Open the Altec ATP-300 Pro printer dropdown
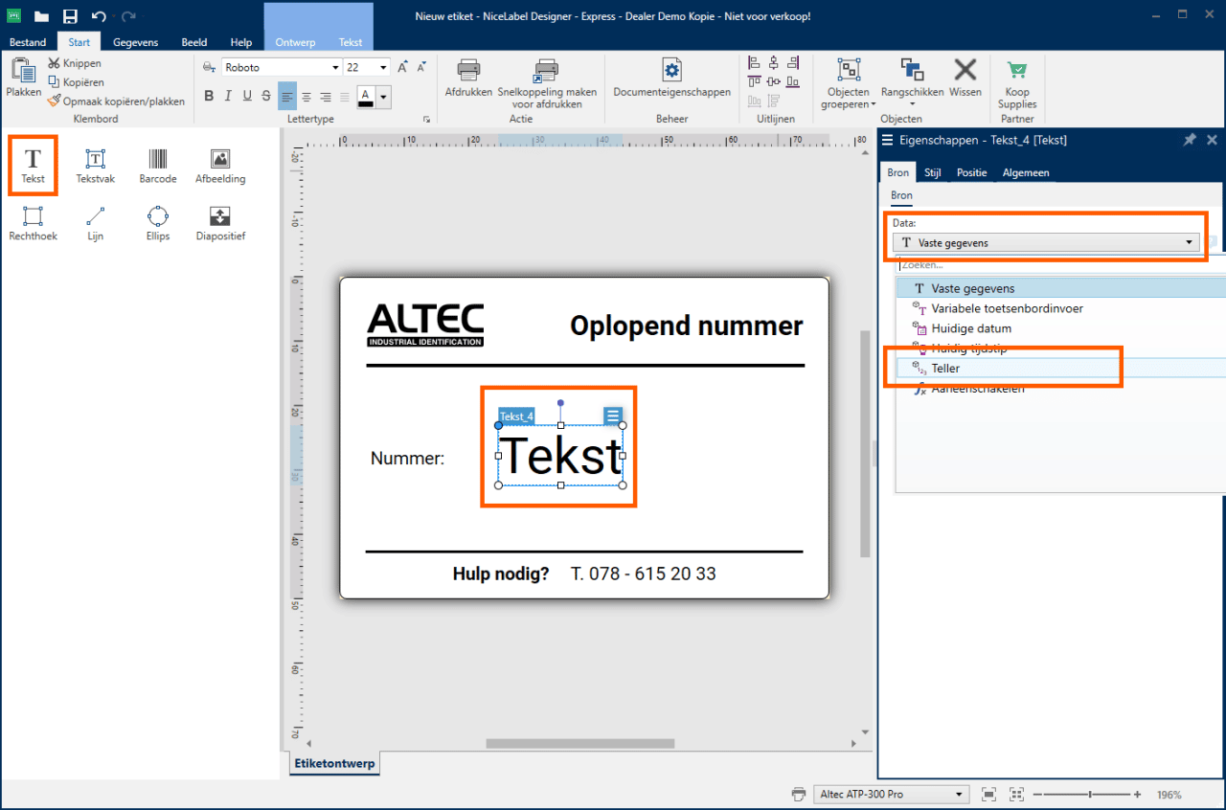The width and height of the screenshot is (1226, 810). tap(892, 795)
